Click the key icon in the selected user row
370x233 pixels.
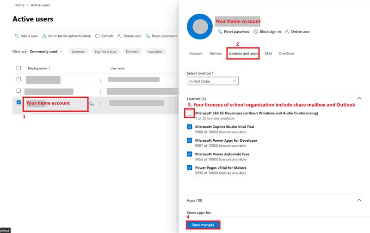91,103
